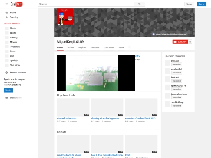Viewport: 211px width, 158px height.
Task: Open the lolxD video thumbnail
Action: coord(141,144)
